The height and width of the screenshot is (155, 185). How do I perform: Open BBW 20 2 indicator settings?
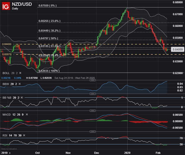(10, 84)
